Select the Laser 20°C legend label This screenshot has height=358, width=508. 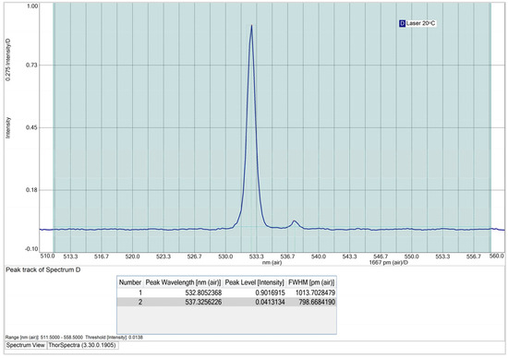point(421,24)
